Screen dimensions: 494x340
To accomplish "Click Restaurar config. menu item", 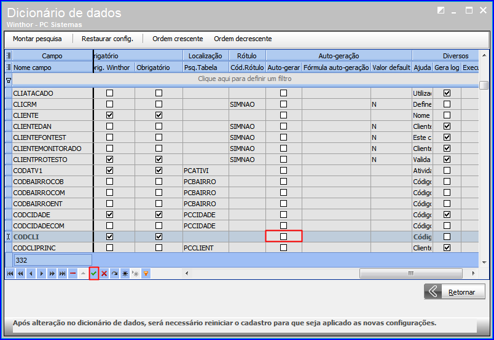I will click(x=108, y=39).
